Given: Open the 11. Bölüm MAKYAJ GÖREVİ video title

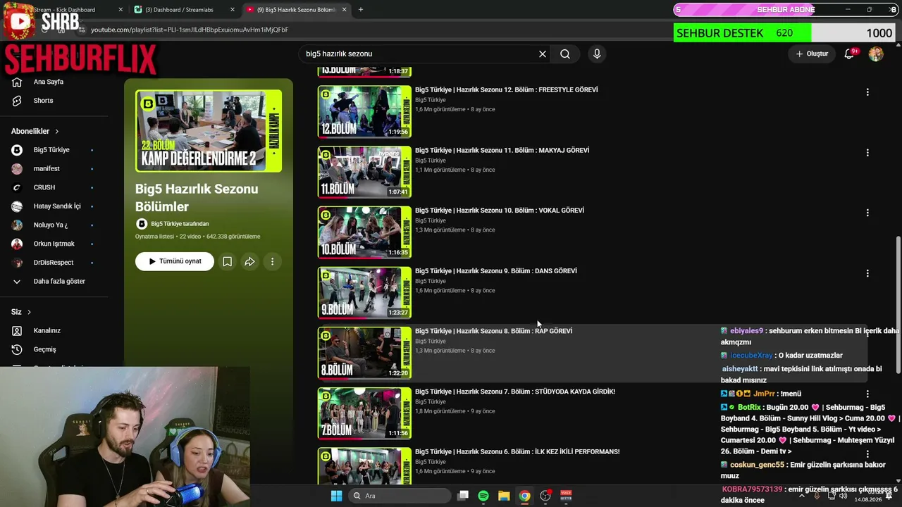Looking at the screenshot, I should [502, 150].
